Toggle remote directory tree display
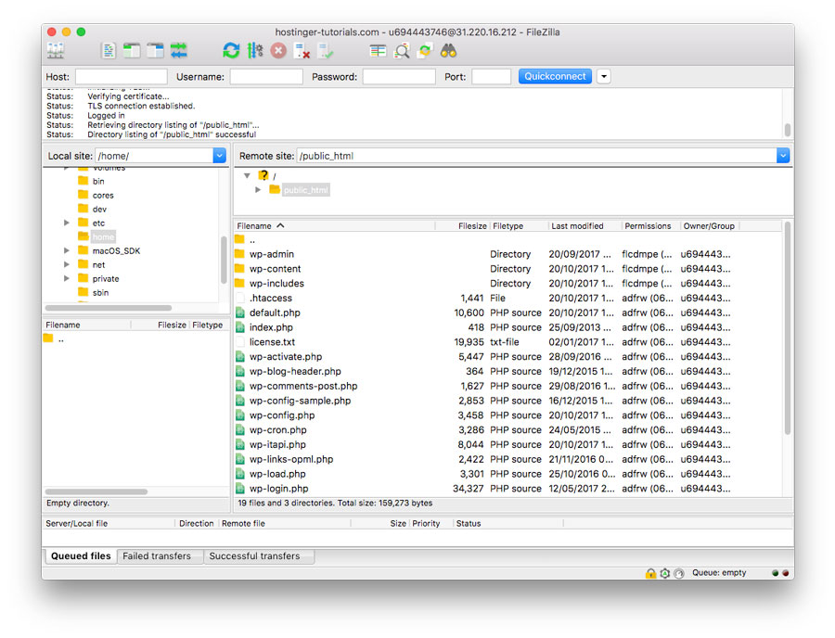This screenshot has height=638, width=835. point(155,51)
